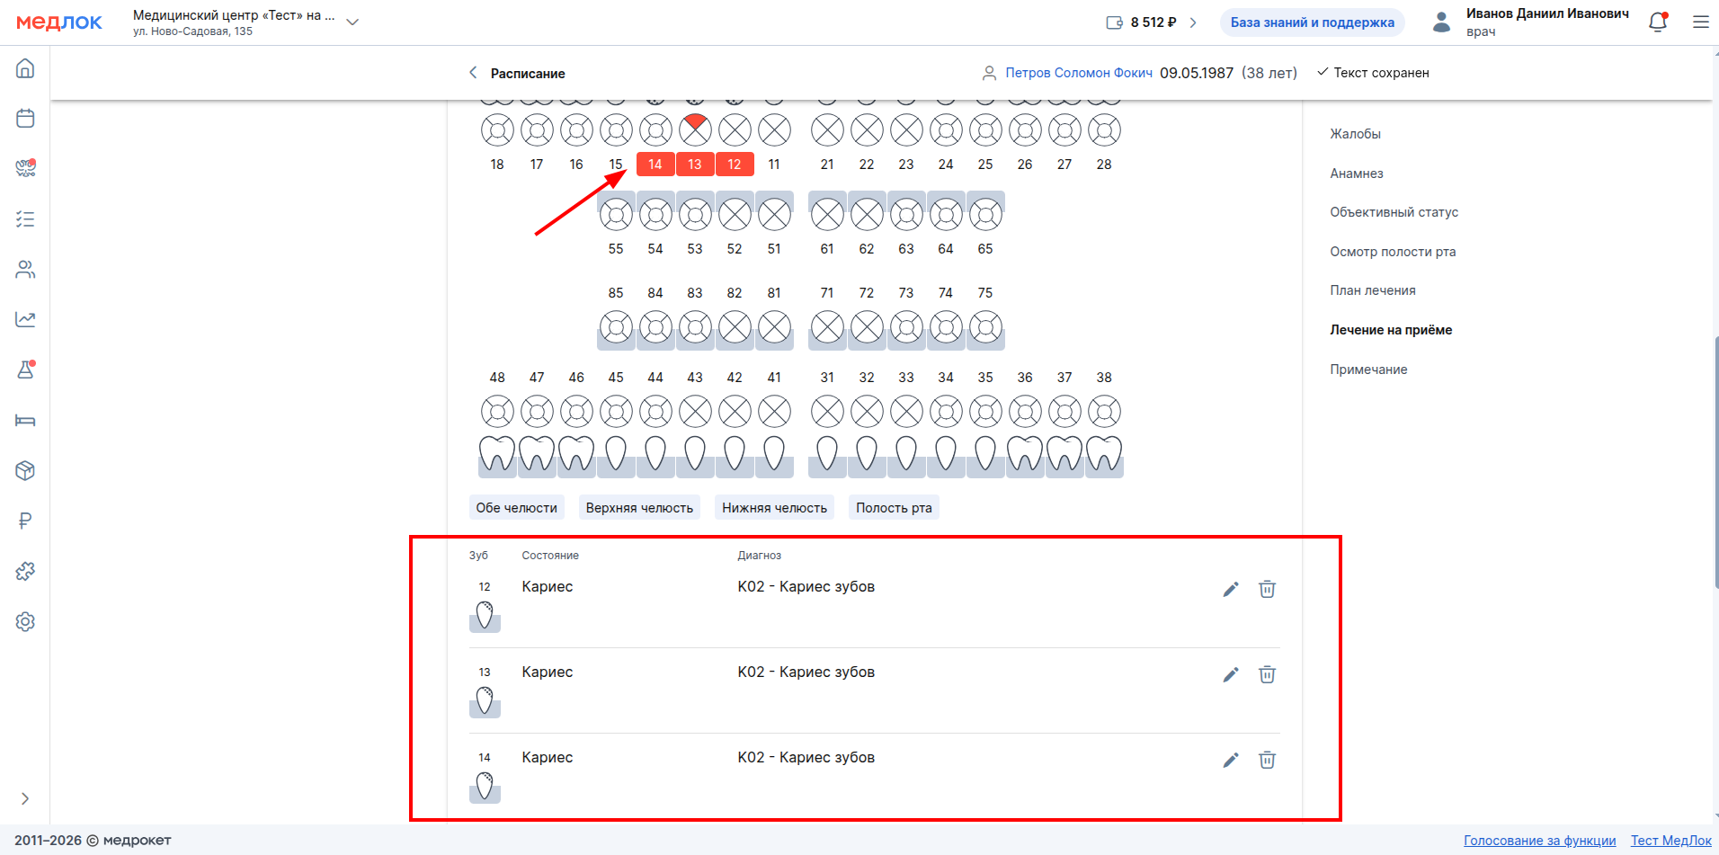Jump to the Жалобы section
Viewport: 1719px width, 855px height.
(x=1355, y=134)
